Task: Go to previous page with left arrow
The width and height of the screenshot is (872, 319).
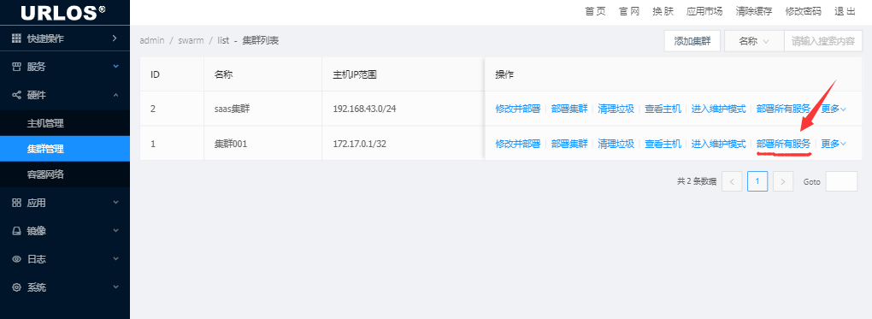Action: (732, 181)
